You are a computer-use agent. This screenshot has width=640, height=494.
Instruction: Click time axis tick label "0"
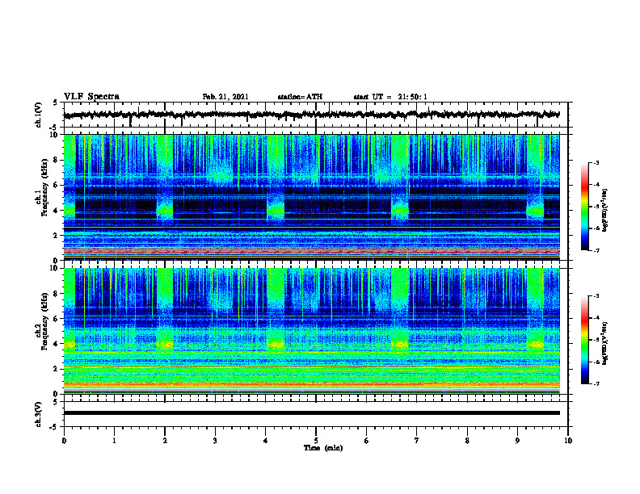coord(64,441)
